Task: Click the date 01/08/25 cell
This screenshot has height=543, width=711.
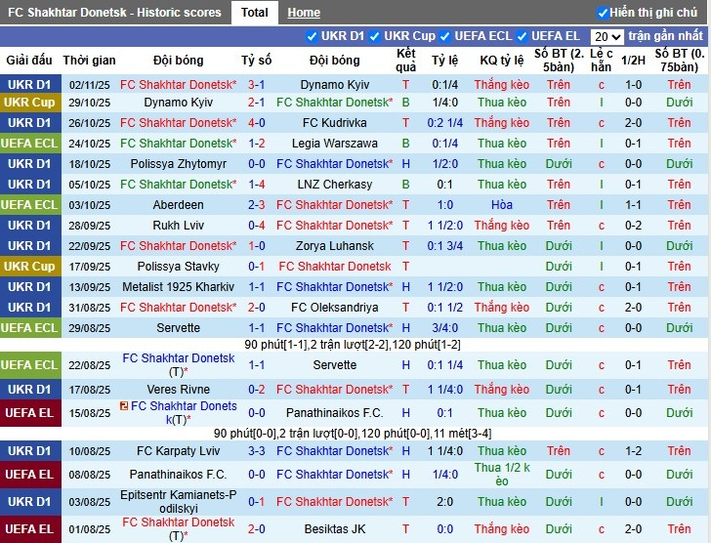Action: click(89, 529)
